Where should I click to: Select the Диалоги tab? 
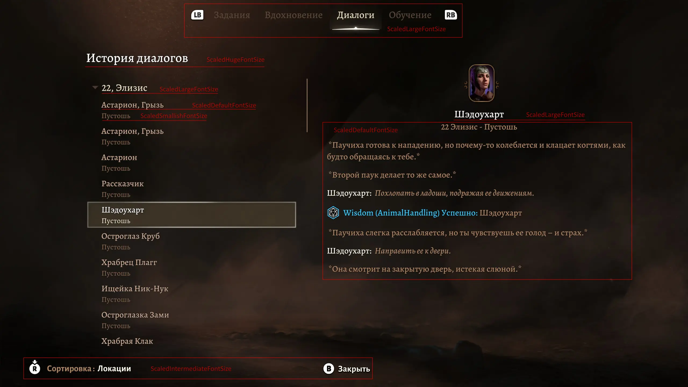click(x=356, y=15)
